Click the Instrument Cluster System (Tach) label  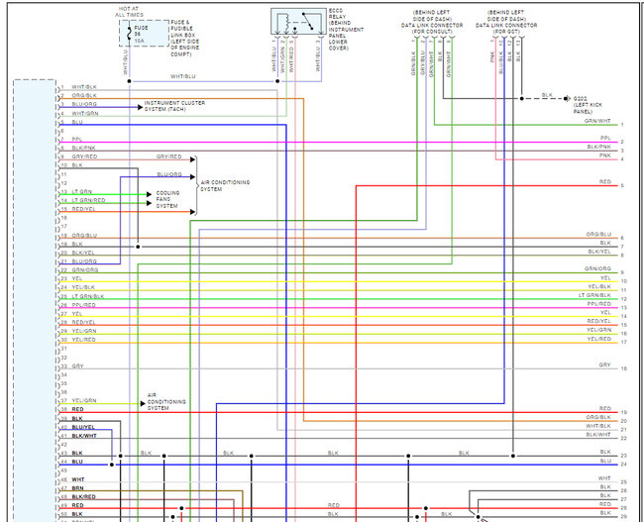click(x=174, y=106)
